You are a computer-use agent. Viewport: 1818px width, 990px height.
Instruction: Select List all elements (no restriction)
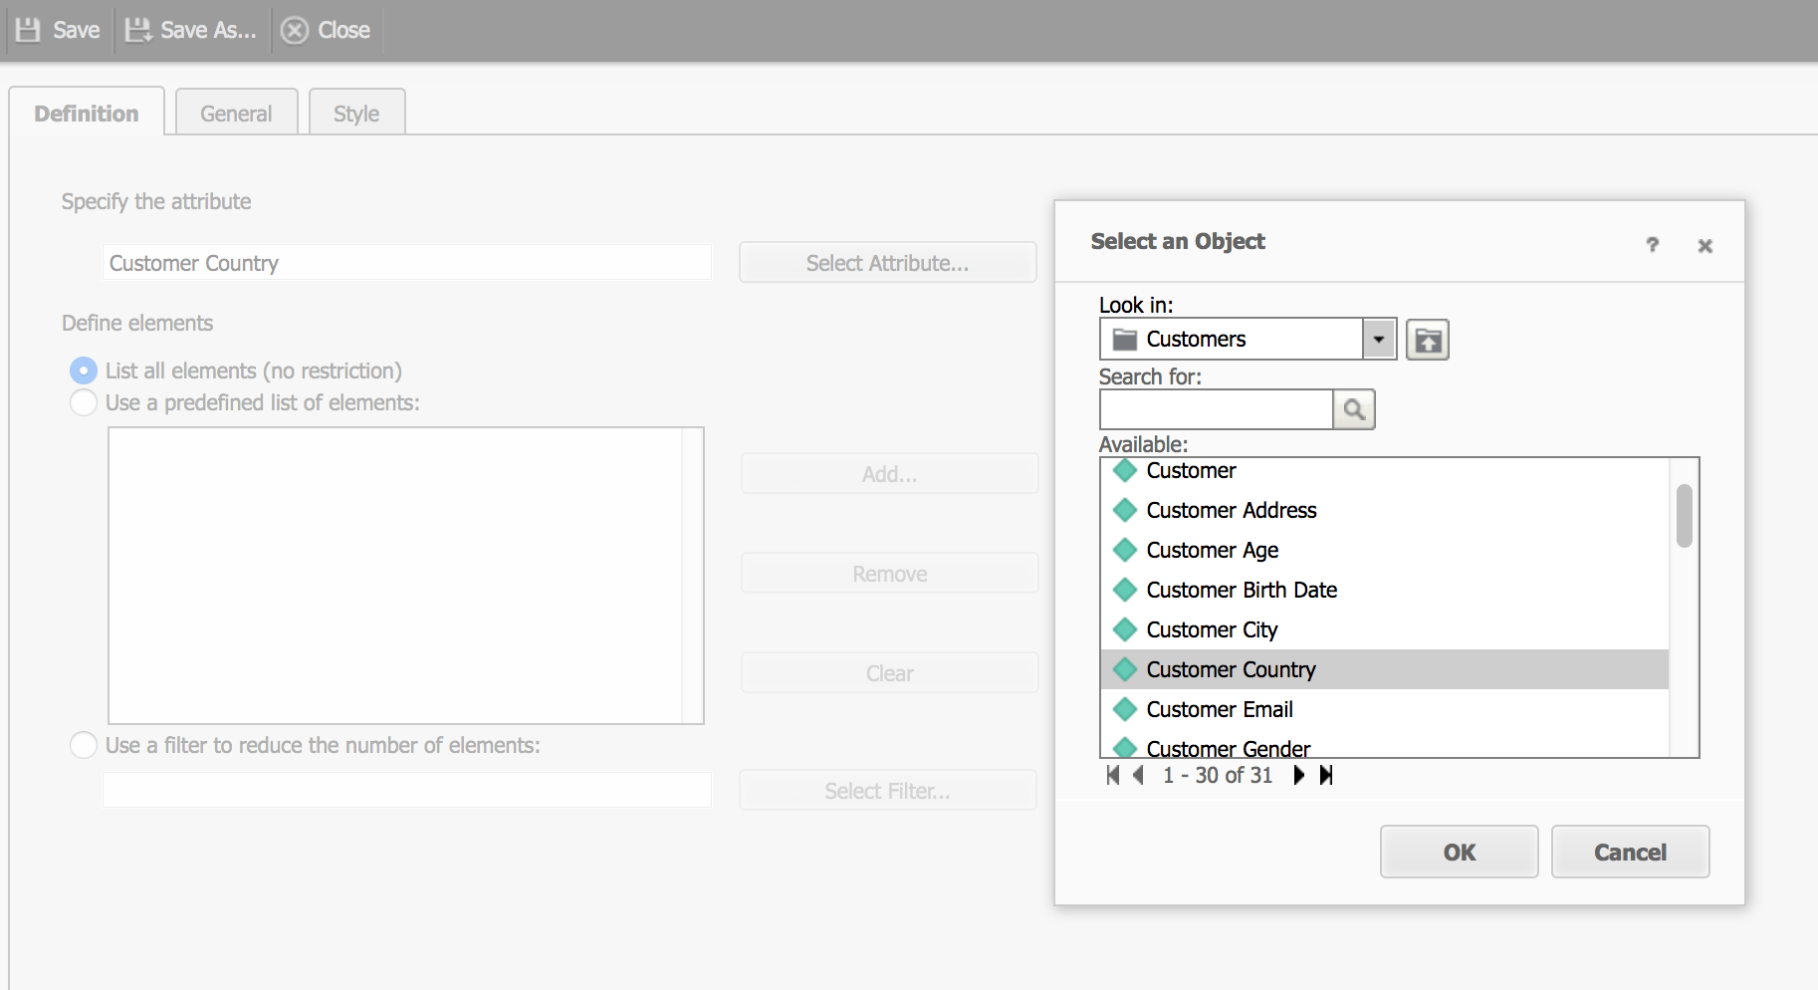(84, 371)
